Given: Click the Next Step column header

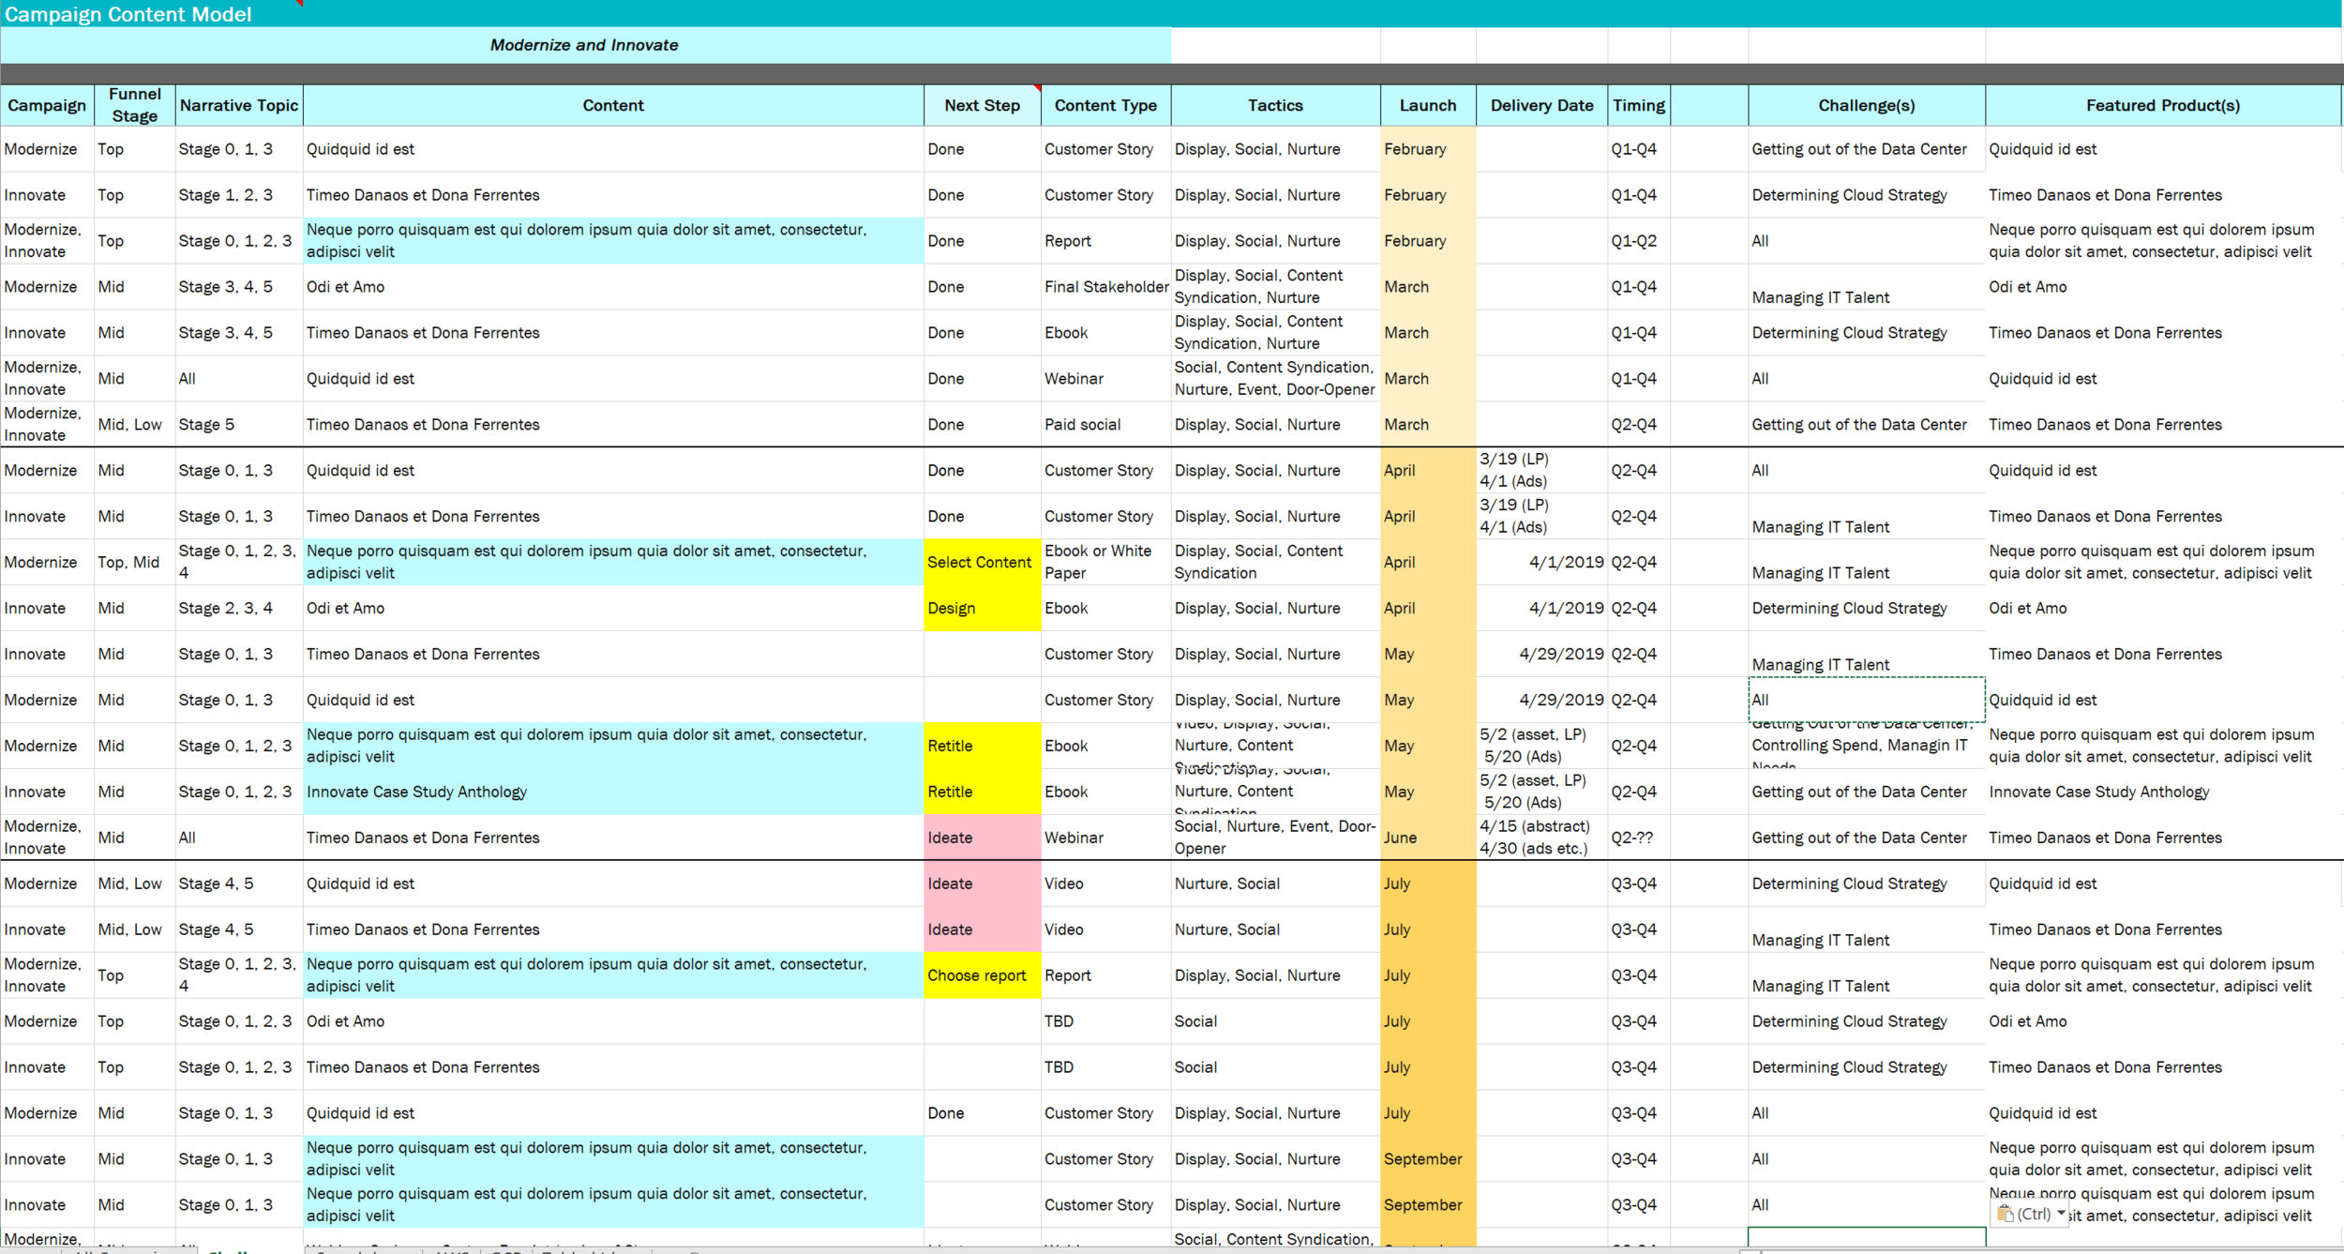Looking at the screenshot, I should pyautogui.click(x=981, y=105).
